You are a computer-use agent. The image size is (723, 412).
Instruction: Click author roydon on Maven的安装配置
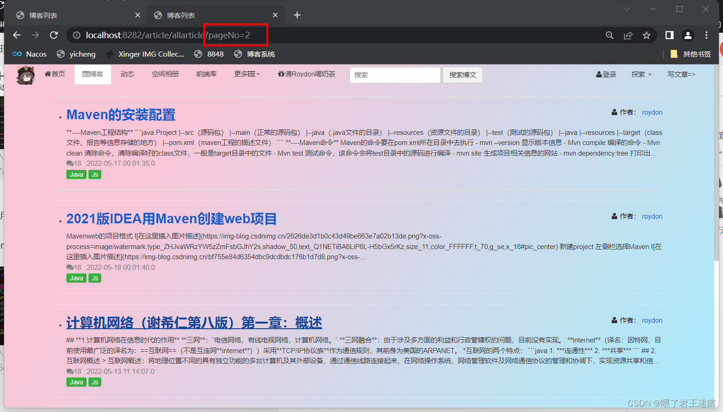[x=652, y=112]
